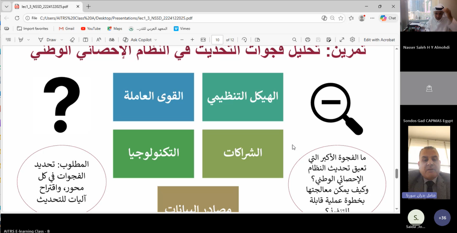Click the Read aloud icon
457x233 pixels.
99,40
